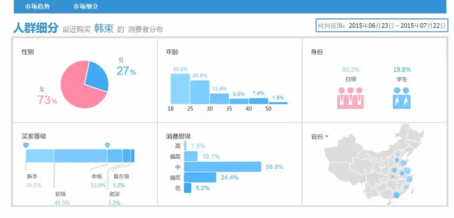The height and width of the screenshot is (218, 454).
Task: Click the 高 1.5% consumption bar
Action: tap(185, 146)
